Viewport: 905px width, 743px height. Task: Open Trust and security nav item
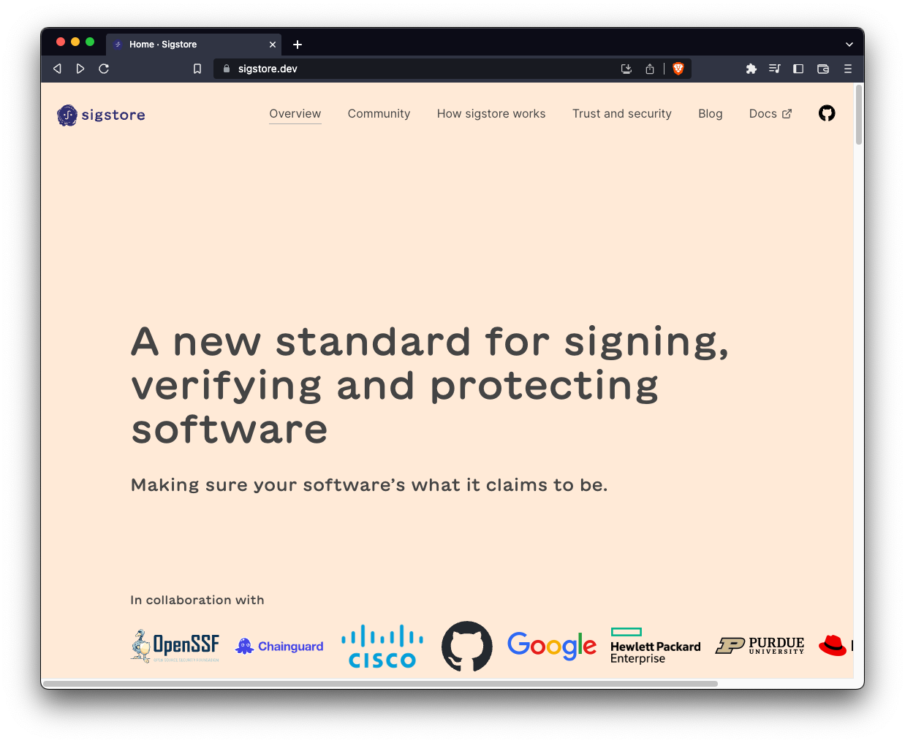[x=622, y=114]
